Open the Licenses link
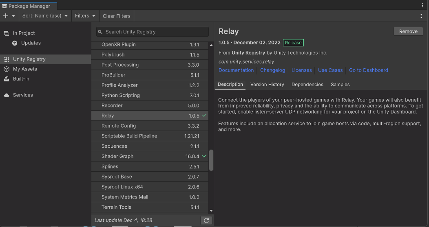 pyautogui.click(x=301, y=70)
